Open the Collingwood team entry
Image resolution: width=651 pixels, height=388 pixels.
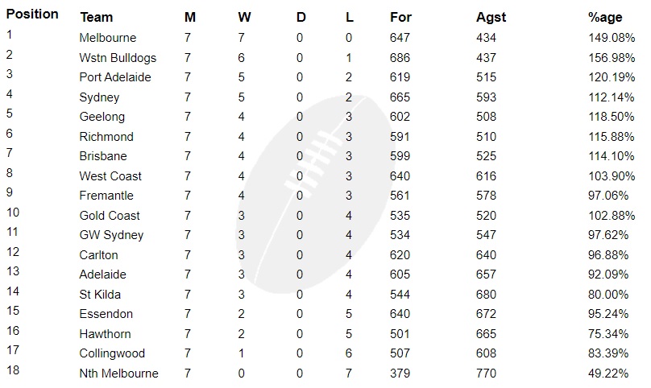click(112, 353)
